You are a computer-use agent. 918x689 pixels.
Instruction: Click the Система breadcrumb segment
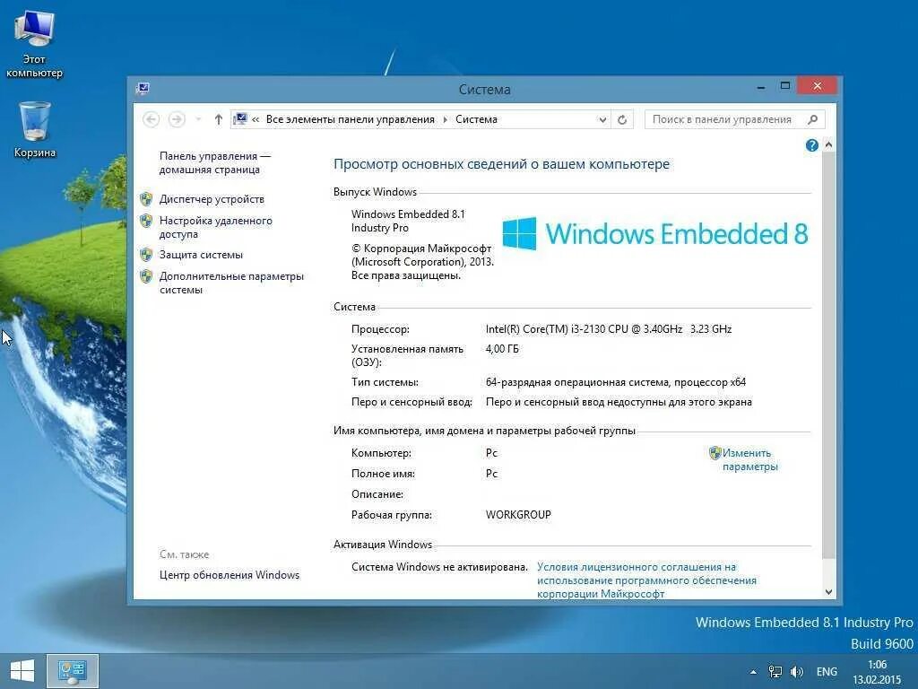click(x=476, y=119)
